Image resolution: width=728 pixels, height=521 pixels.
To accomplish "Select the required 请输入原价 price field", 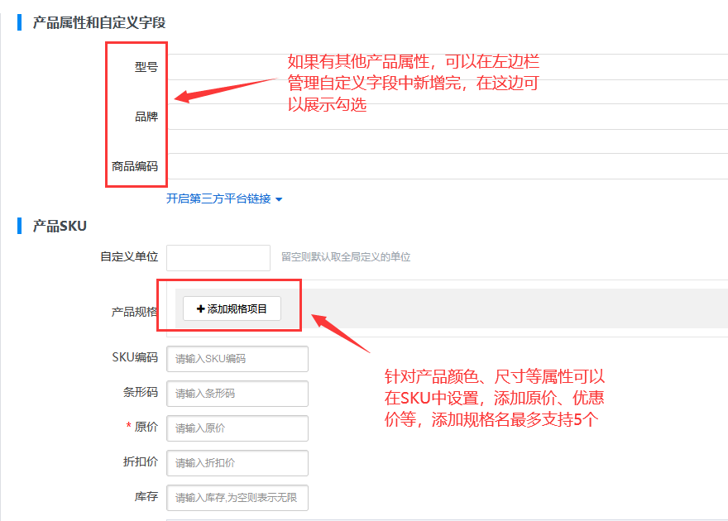I will [237, 428].
